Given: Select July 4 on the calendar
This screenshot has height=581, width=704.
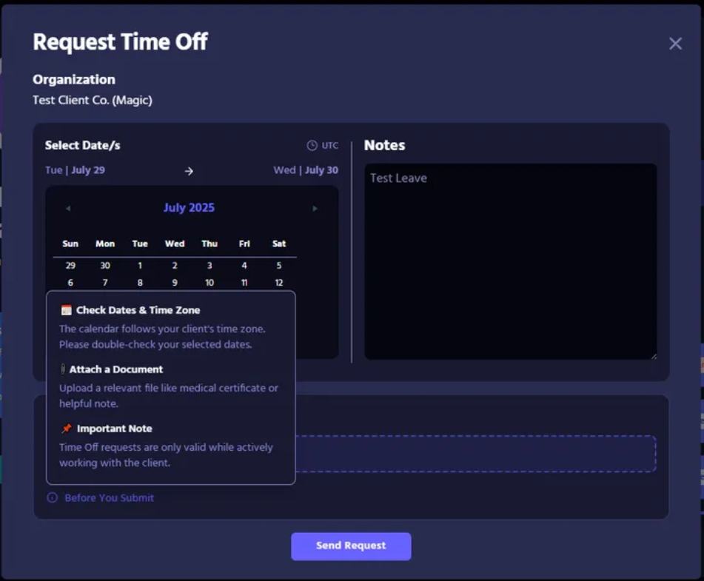Looking at the screenshot, I should pos(244,266).
